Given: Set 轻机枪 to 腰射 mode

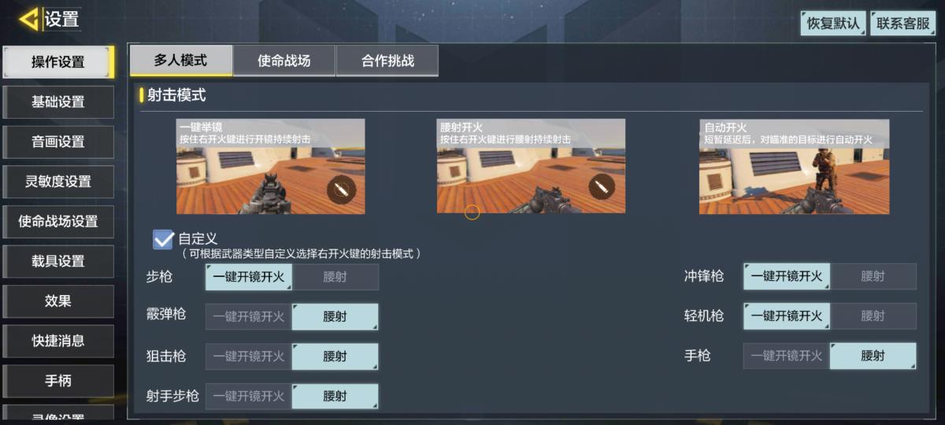Looking at the screenshot, I should point(873,316).
